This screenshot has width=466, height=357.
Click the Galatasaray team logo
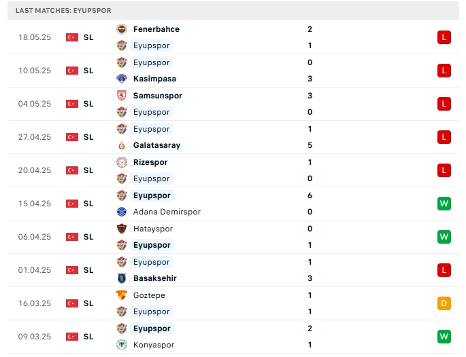pyautogui.click(x=122, y=145)
